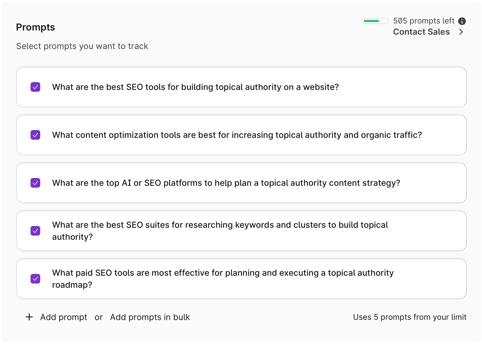This screenshot has height=344, width=482.
Task: Click the Uses 5 prompts from your limit text
Action: click(x=409, y=317)
